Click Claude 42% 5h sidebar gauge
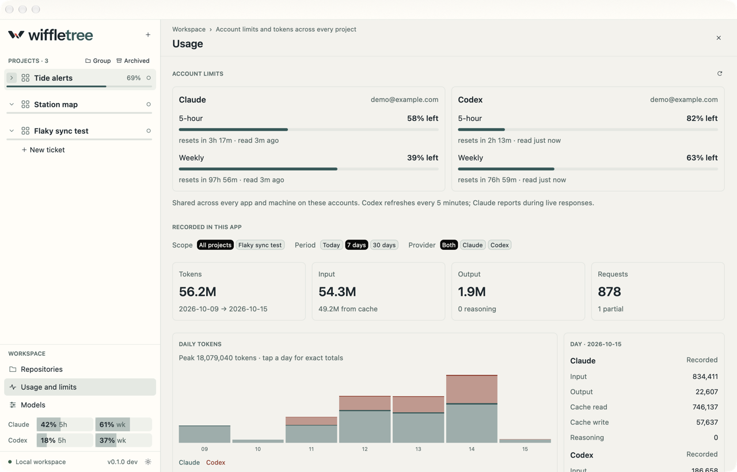Screen dimensions: 737x472 tap(64, 424)
